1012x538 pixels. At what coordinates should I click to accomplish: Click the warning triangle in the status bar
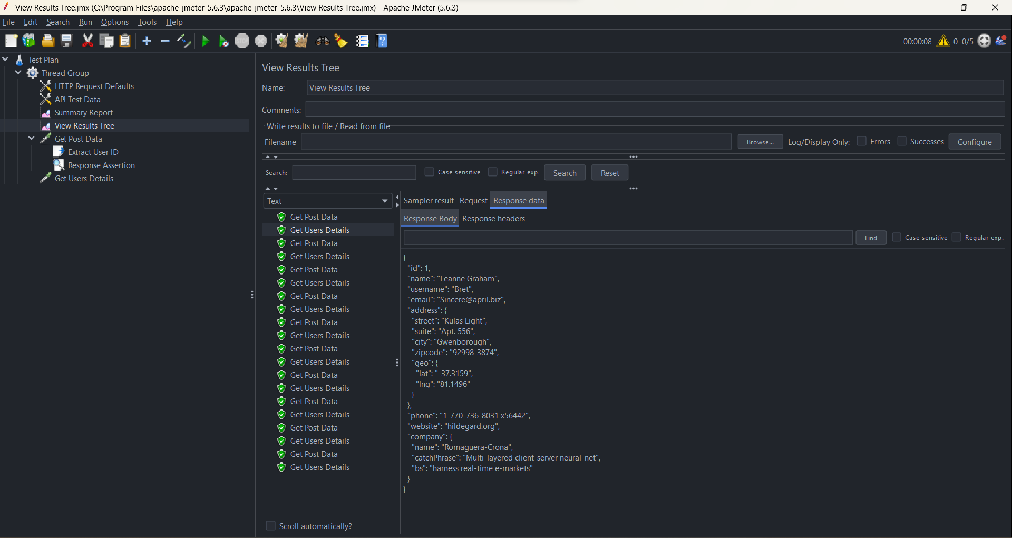(x=944, y=41)
